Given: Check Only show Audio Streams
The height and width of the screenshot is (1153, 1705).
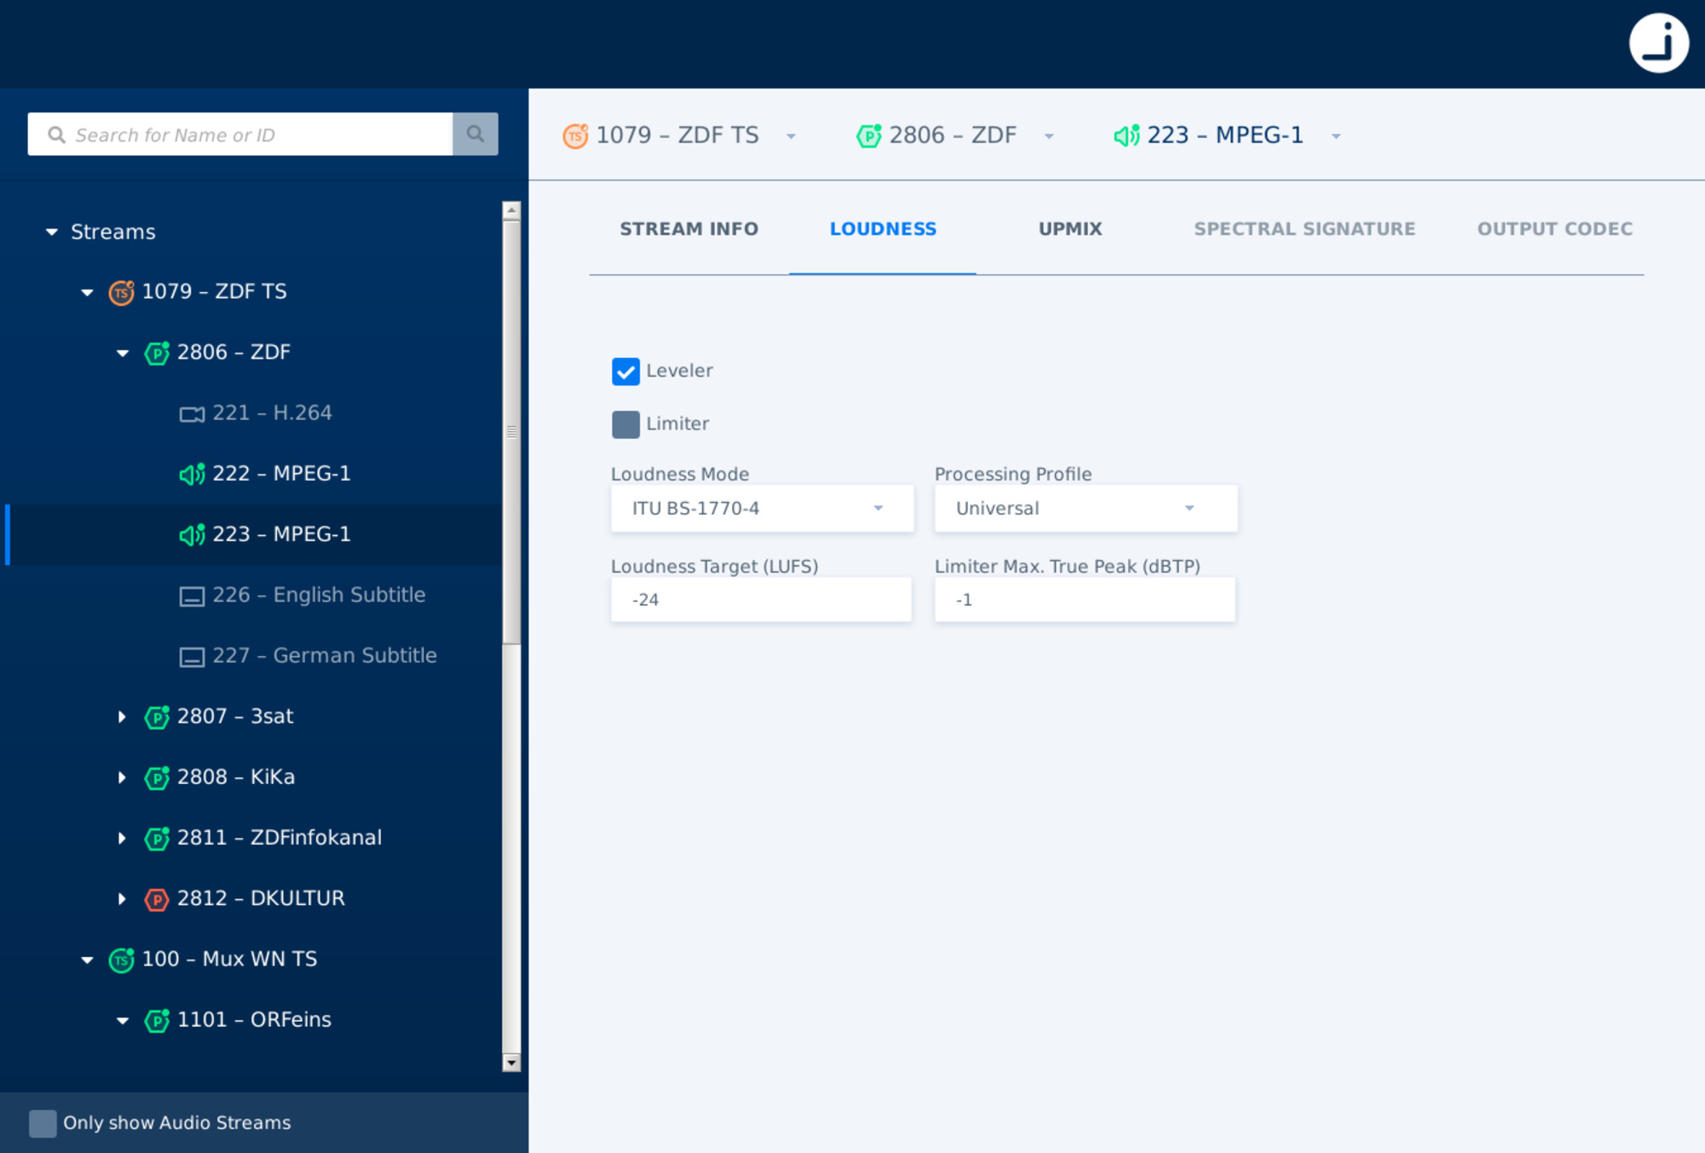Looking at the screenshot, I should (x=42, y=1123).
